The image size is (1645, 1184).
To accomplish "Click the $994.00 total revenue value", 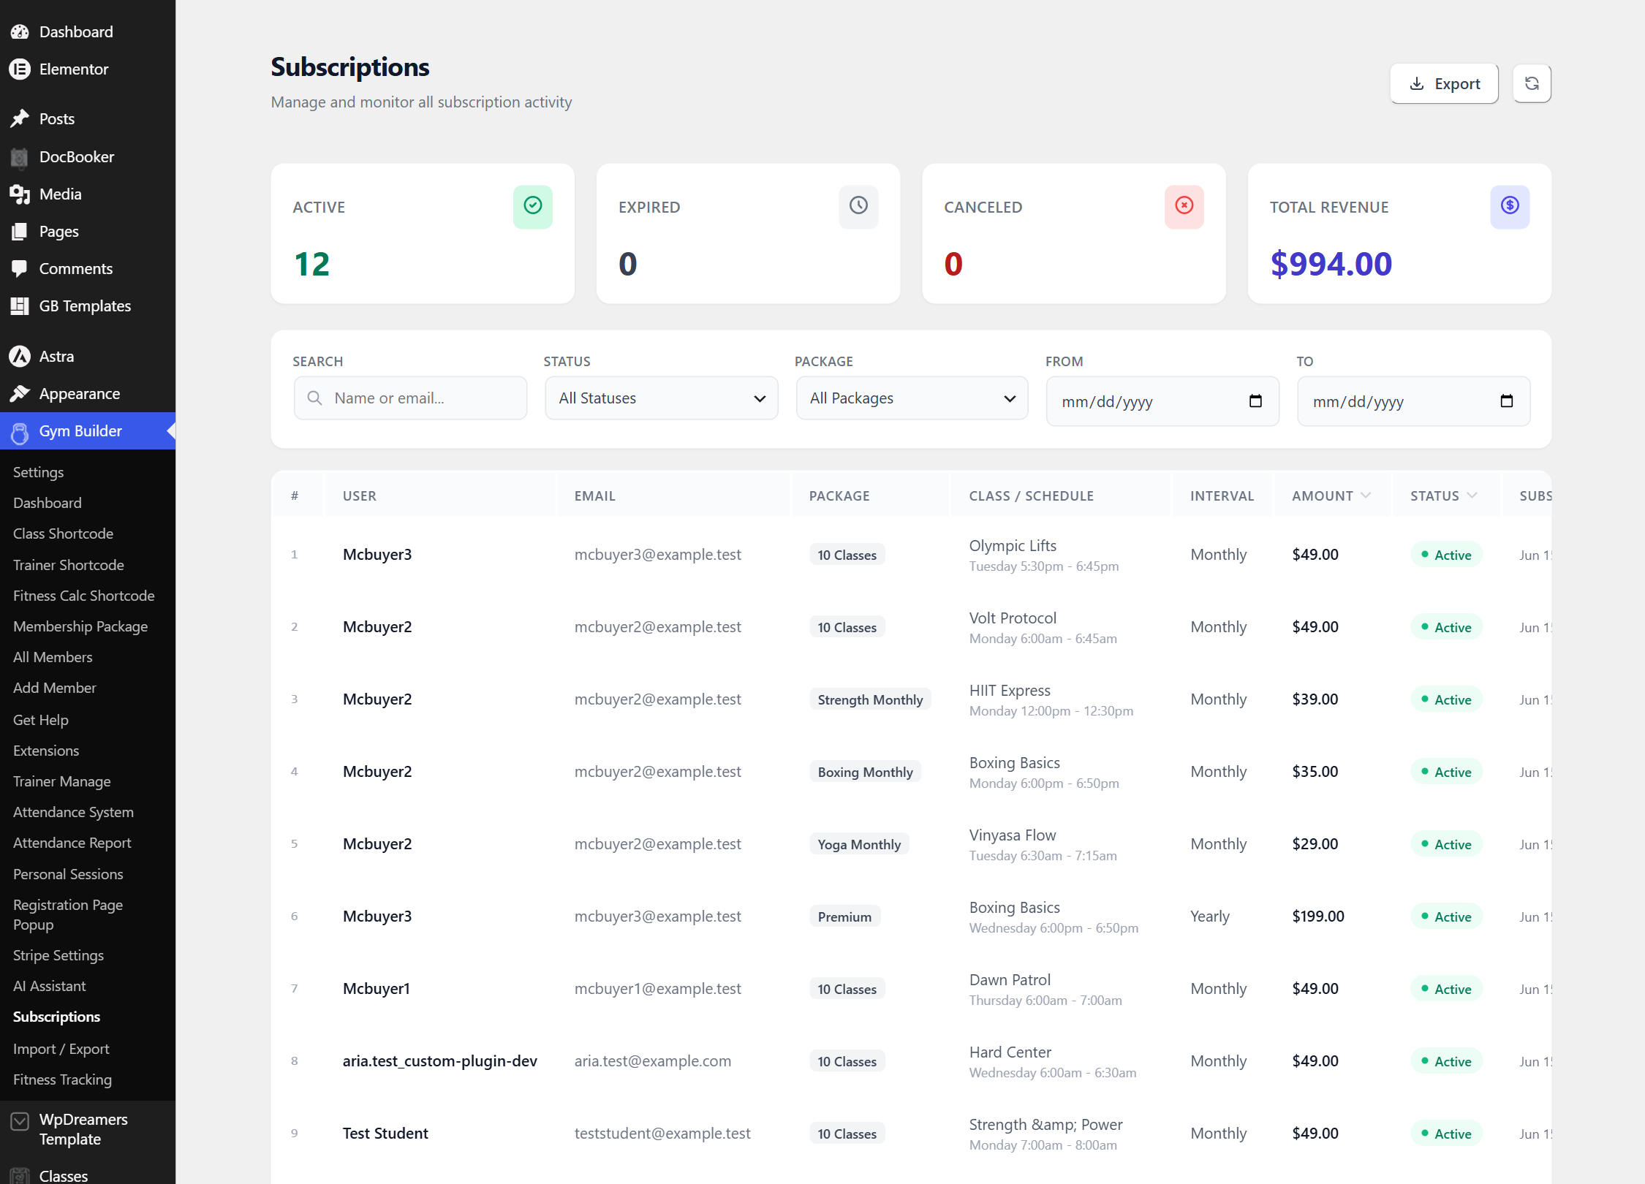I will (1331, 264).
